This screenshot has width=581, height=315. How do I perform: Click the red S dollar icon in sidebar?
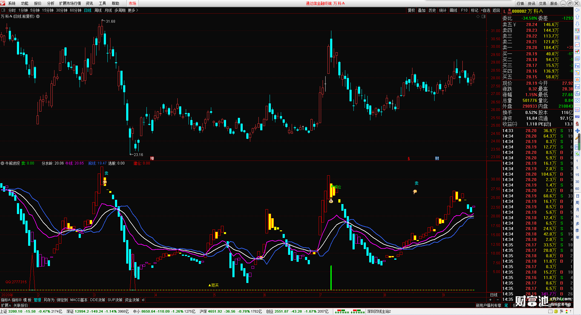coord(577,124)
